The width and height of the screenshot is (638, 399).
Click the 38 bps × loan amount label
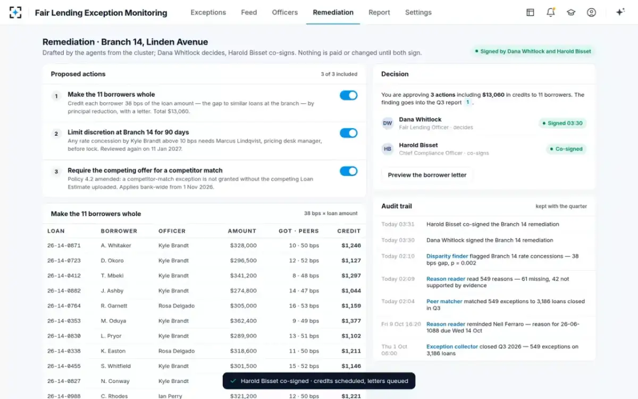(331, 214)
